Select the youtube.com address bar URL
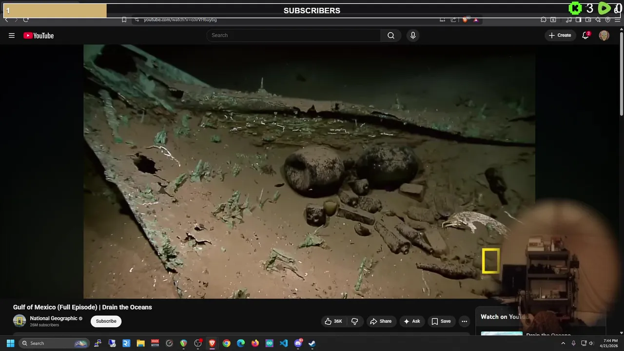This screenshot has width=624, height=351. (180, 20)
